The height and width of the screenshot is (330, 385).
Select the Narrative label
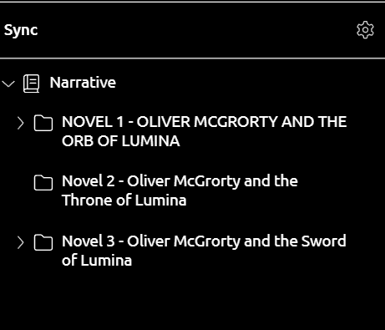pyautogui.click(x=83, y=83)
